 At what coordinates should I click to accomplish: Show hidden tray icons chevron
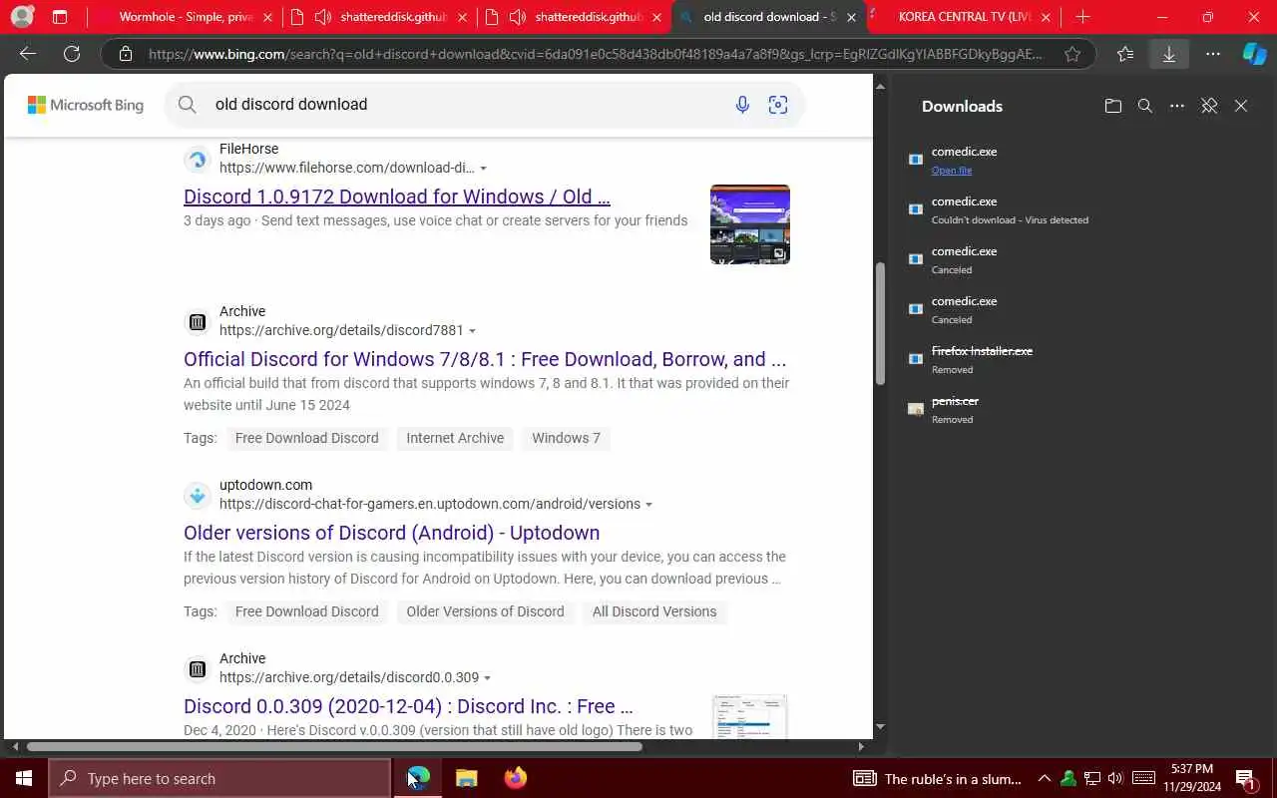[x=1044, y=778]
